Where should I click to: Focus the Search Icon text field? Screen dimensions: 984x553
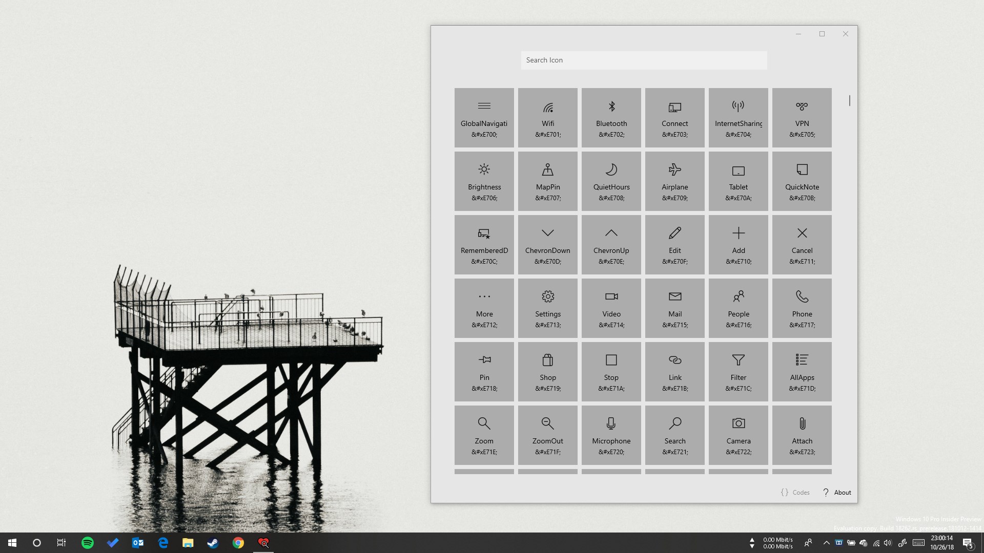(644, 60)
